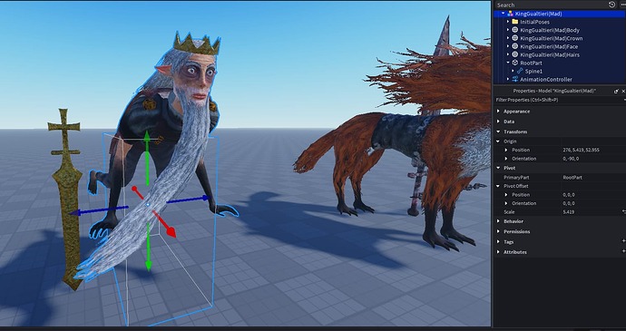The width and height of the screenshot is (626, 331).
Task: Collapse the KingGualtieri(Mad) model tree node
Action: (x=503, y=14)
